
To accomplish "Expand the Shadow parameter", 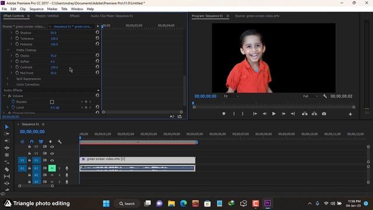I will point(11,33).
